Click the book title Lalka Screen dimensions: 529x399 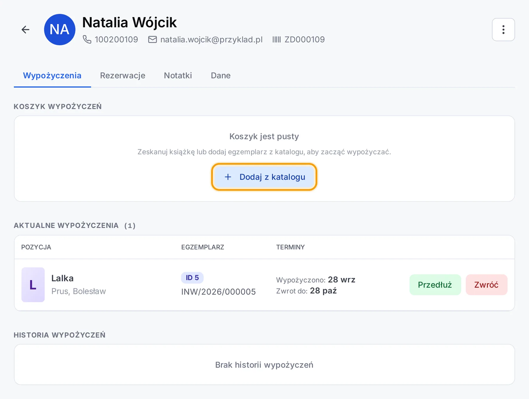62,278
